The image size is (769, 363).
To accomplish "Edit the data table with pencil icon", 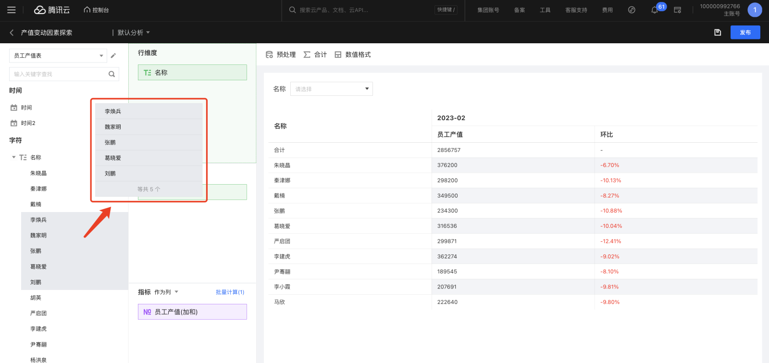I will [113, 56].
